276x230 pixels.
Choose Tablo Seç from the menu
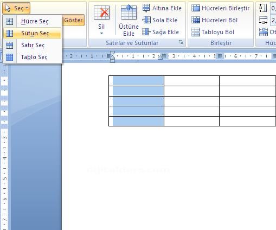point(33,57)
